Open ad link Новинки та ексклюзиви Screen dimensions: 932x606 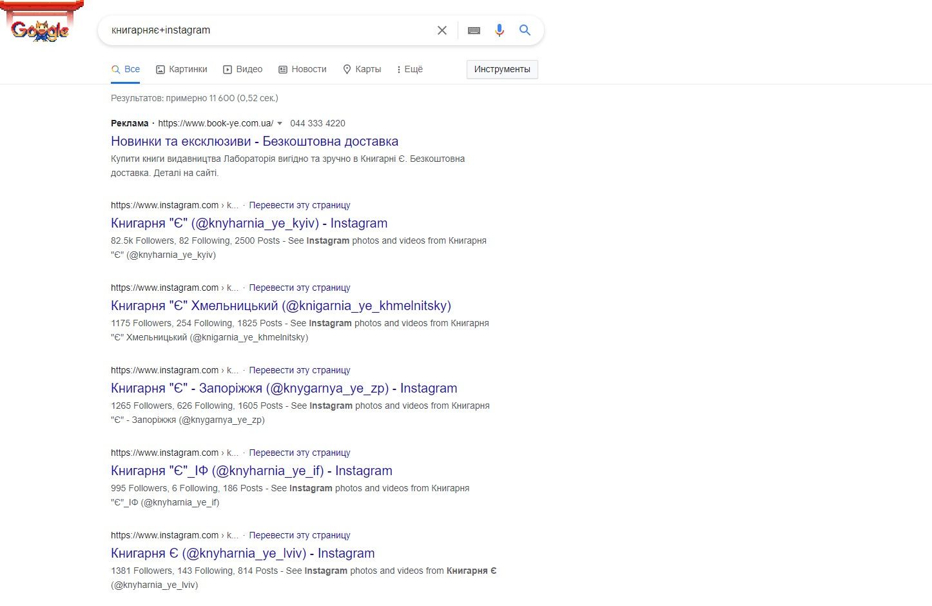click(x=255, y=141)
